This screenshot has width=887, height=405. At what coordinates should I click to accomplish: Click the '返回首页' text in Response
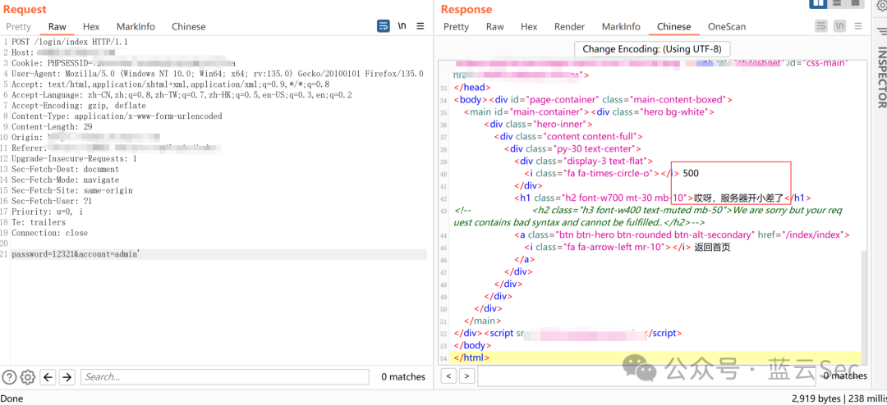[x=712, y=247]
